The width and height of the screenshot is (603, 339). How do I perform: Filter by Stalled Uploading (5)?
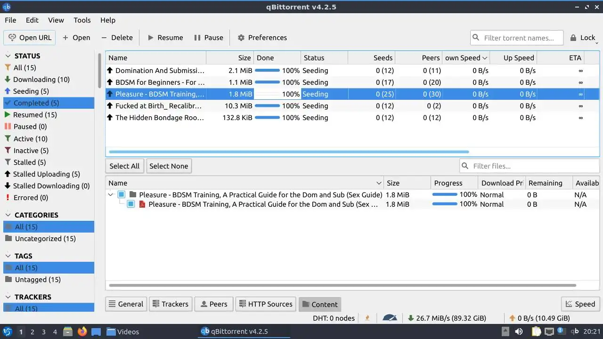[x=49, y=174]
